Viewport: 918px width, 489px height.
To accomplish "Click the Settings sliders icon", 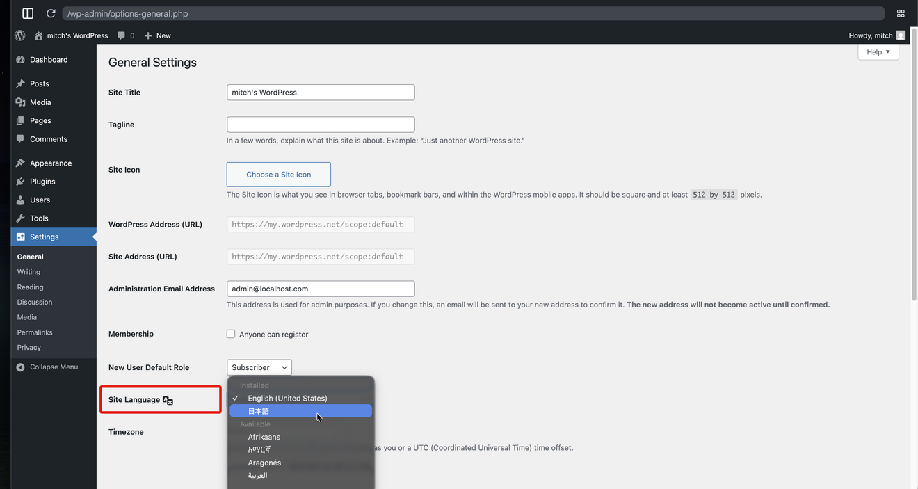I will coord(20,237).
